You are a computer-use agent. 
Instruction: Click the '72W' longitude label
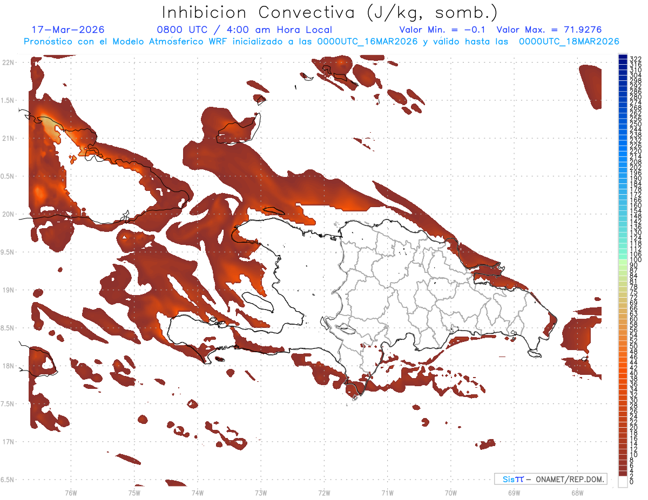[324, 492]
